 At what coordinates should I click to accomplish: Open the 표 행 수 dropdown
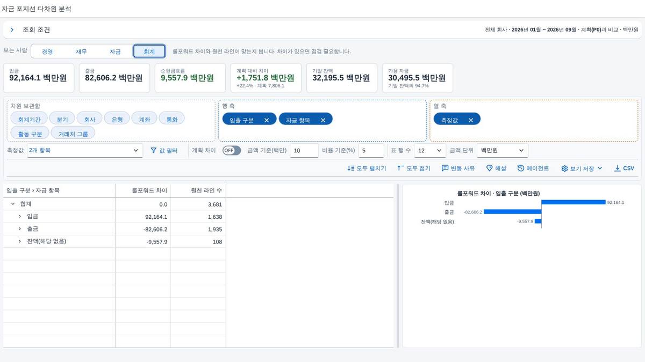click(430, 151)
